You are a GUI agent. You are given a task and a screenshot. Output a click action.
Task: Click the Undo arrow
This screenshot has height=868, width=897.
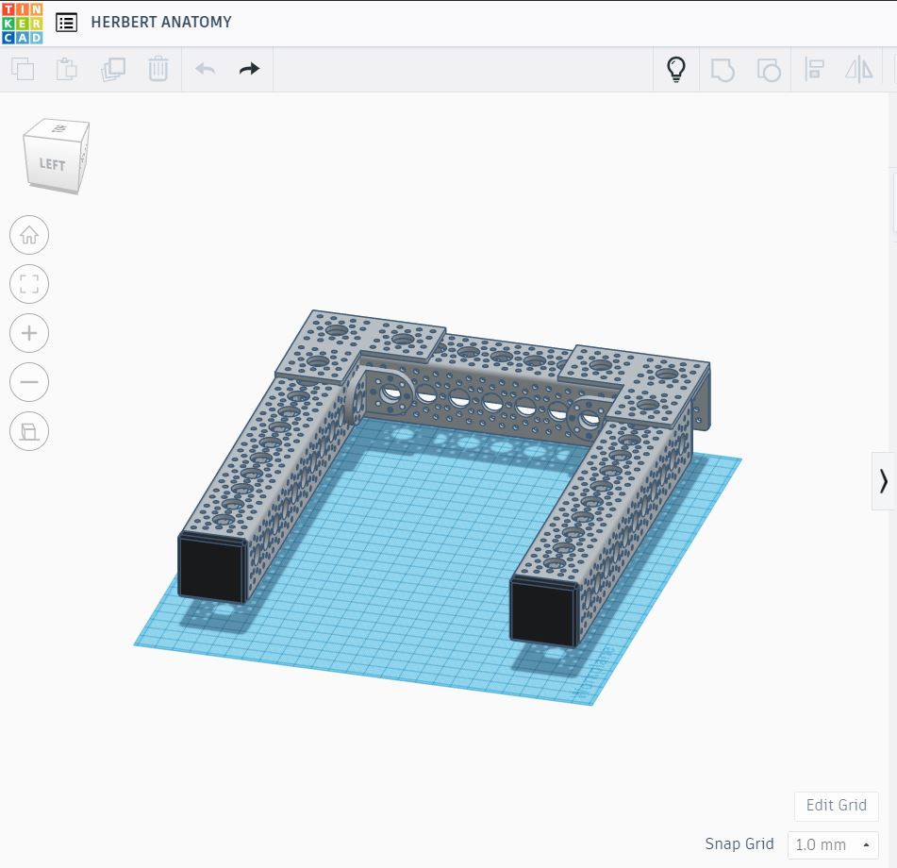pos(206,69)
